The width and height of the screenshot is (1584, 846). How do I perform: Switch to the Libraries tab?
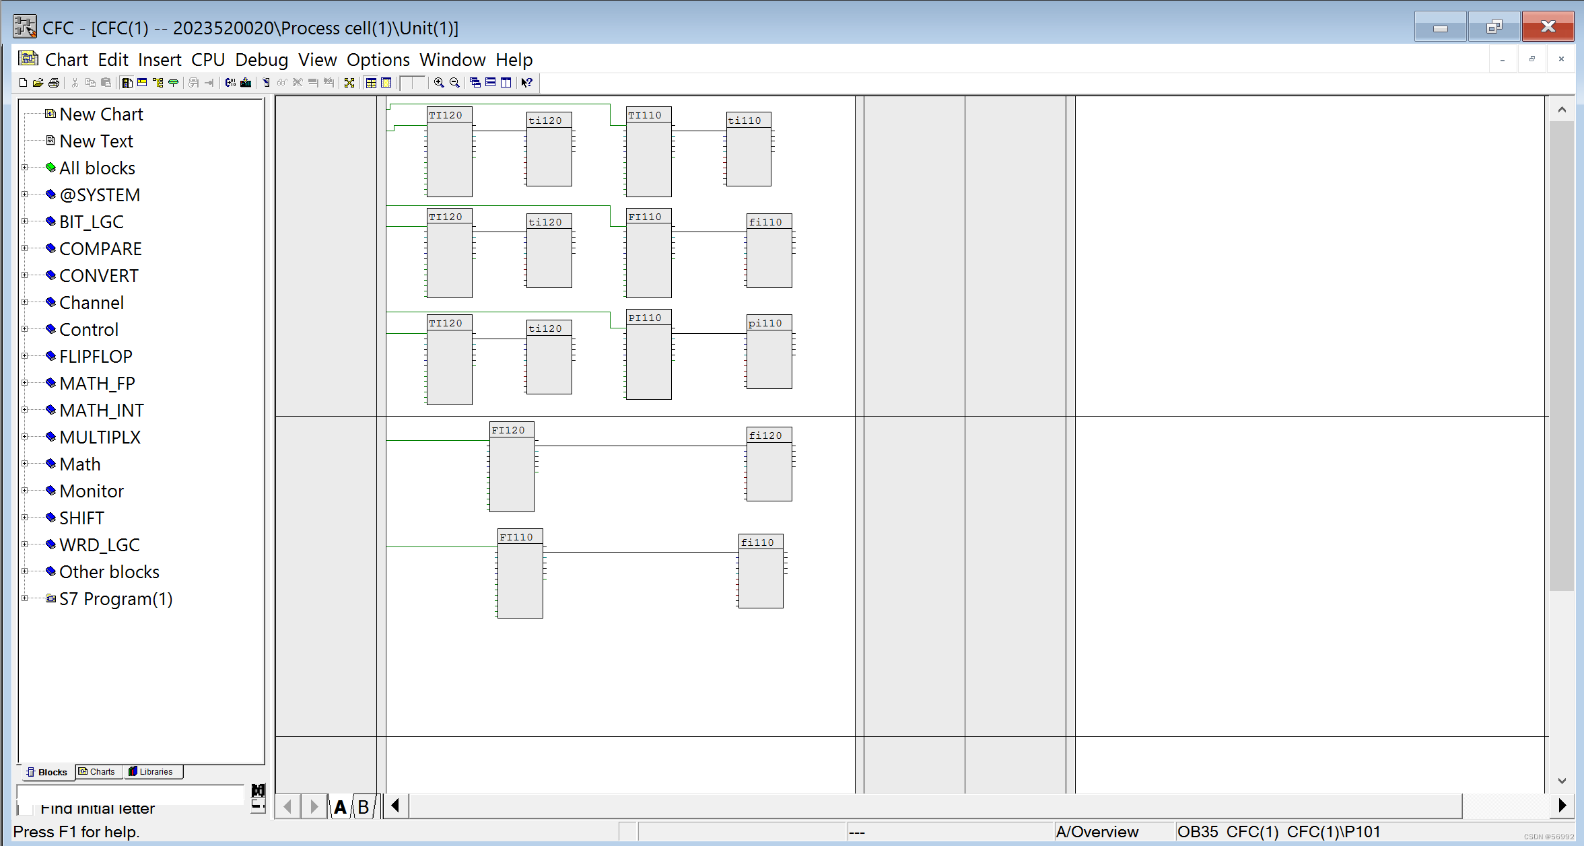153,771
